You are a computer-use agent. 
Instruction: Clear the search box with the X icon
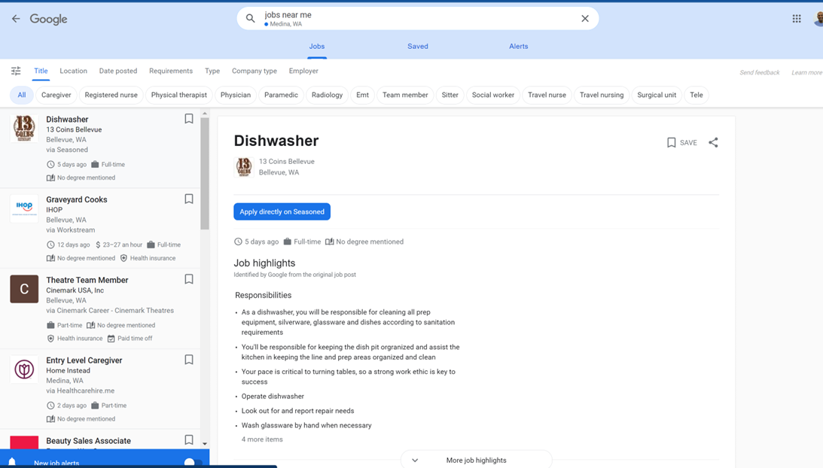tap(585, 19)
